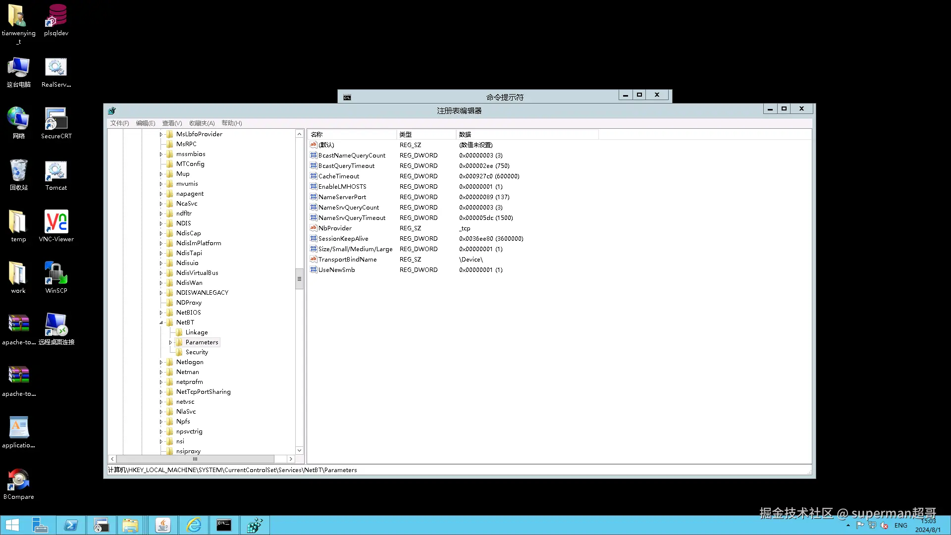Click the tree vertical scrollbar thumb

pyautogui.click(x=299, y=279)
